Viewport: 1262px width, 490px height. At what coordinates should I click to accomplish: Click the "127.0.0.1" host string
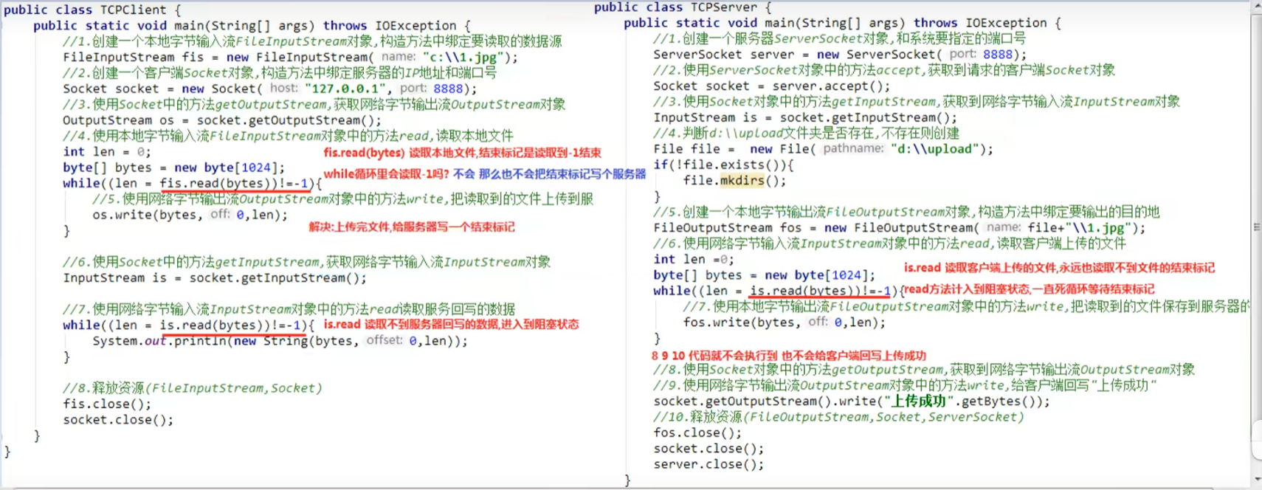tap(345, 89)
